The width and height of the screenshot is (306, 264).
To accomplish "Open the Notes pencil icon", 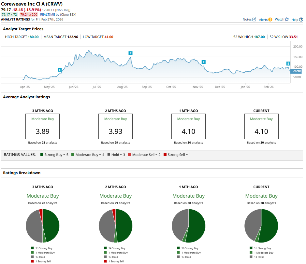I will pos(255,20).
